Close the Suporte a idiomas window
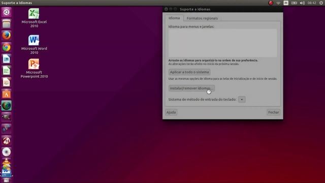This screenshot has height=183, width=325. pos(166,9)
